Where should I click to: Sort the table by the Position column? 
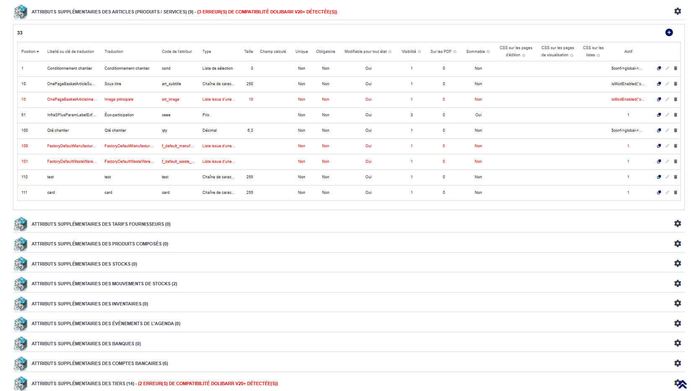pos(30,52)
